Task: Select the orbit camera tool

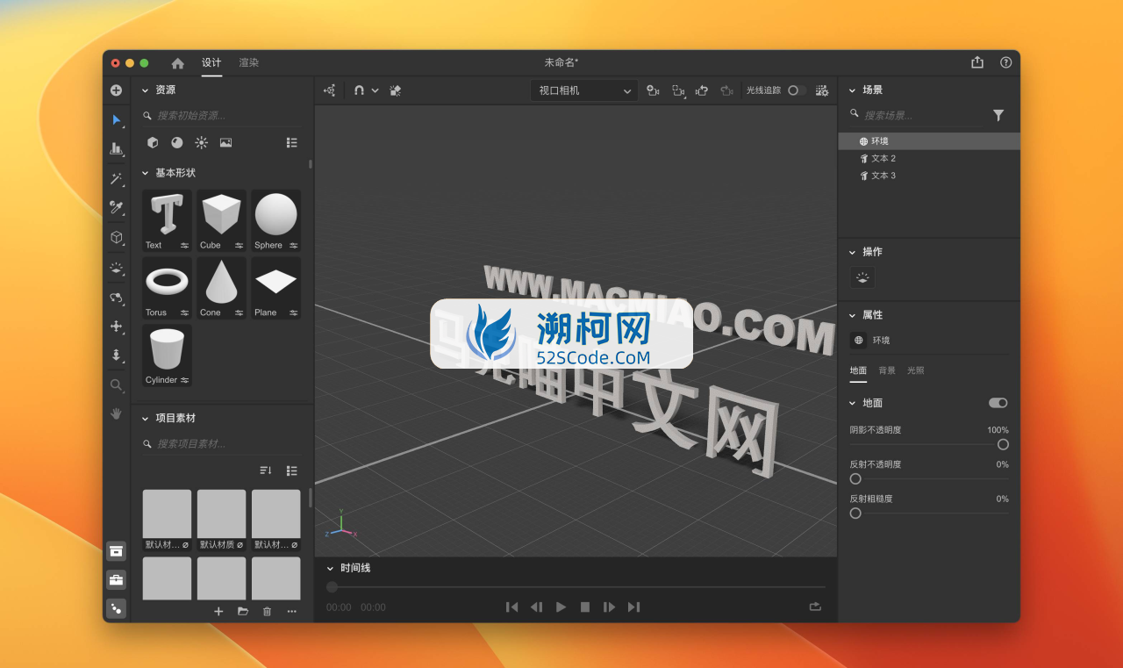Action: 116,298
